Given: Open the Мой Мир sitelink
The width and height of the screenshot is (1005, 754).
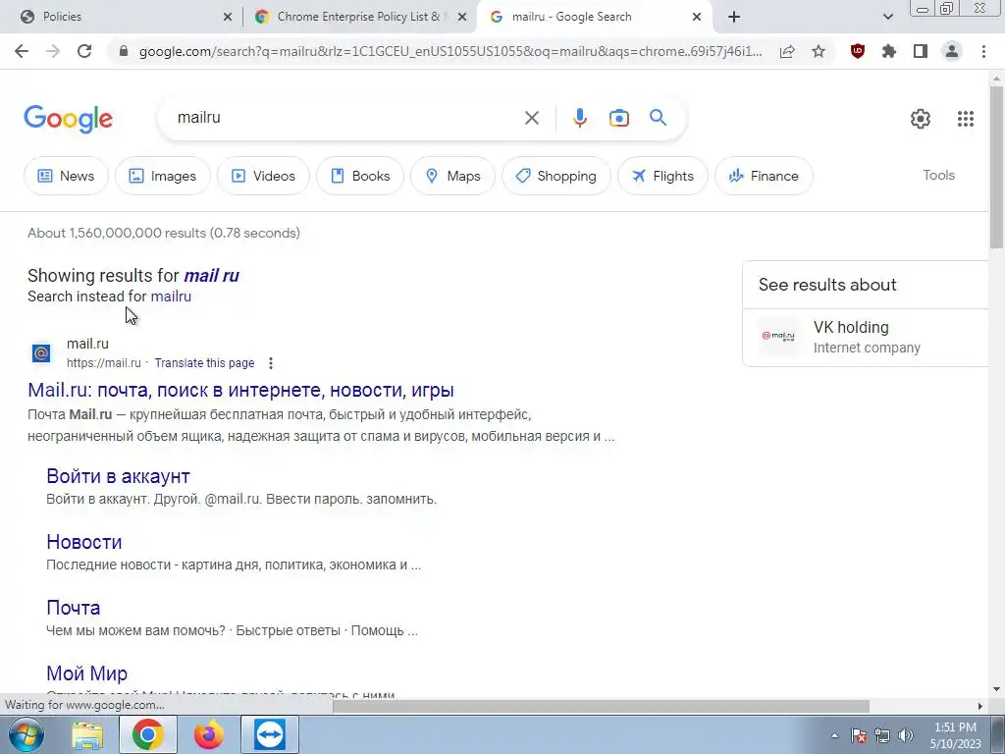Looking at the screenshot, I should pos(86,673).
